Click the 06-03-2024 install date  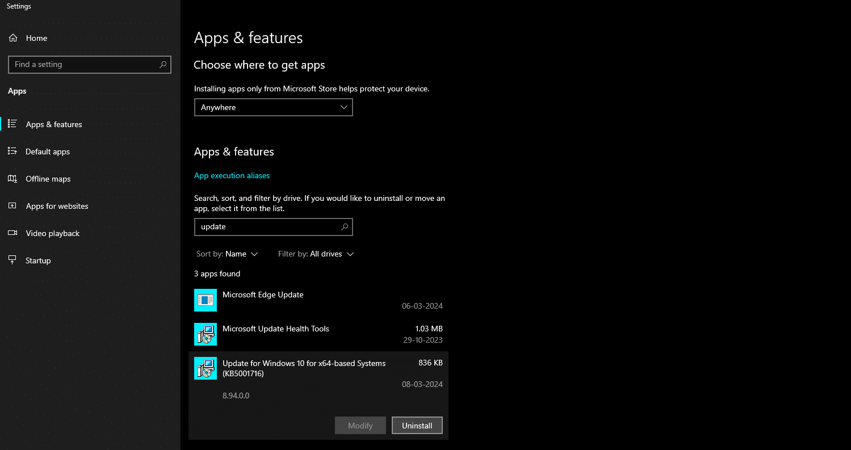422,306
